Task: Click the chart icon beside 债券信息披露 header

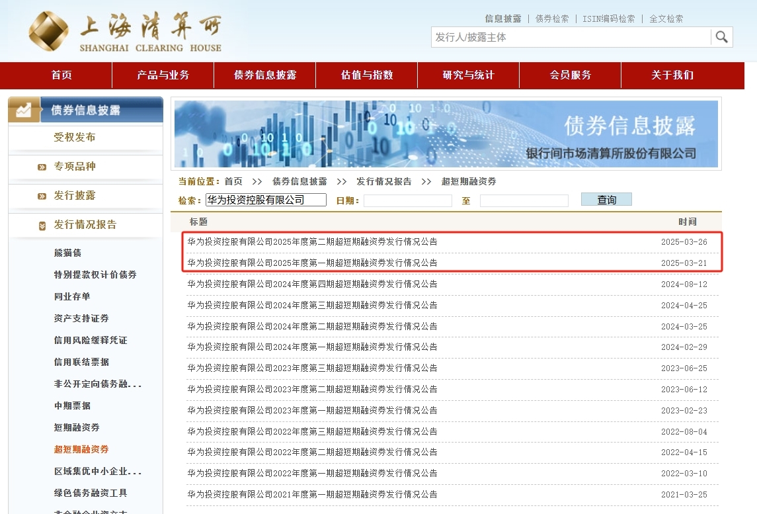Action: (x=24, y=110)
